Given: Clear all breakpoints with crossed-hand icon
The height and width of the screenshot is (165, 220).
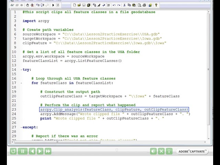Looking at the screenshot, I should click(x=32, y=5).
